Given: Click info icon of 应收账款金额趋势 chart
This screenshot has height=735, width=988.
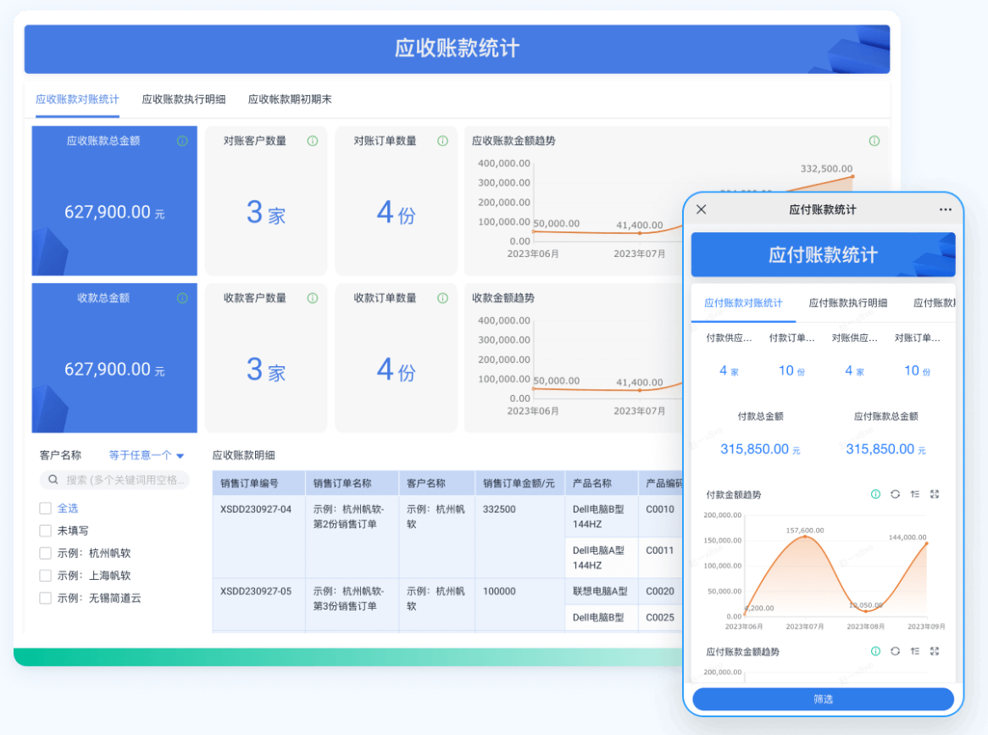Looking at the screenshot, I should 874,142.
